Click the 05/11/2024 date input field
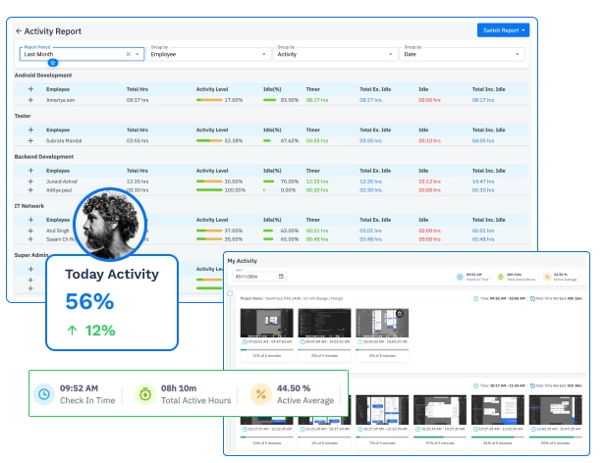The width and height of the screenshot is (606, 463). [252, 277]
